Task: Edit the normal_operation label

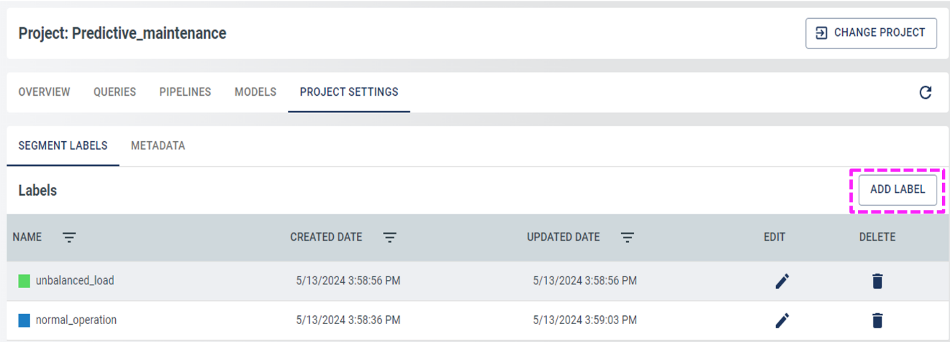Action: point(782,321)
